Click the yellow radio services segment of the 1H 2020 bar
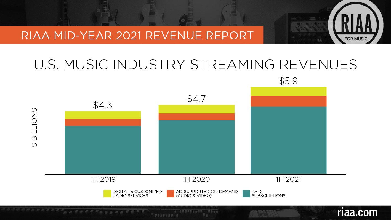Viewport: 391px width, 220px height. click(196, 109)
